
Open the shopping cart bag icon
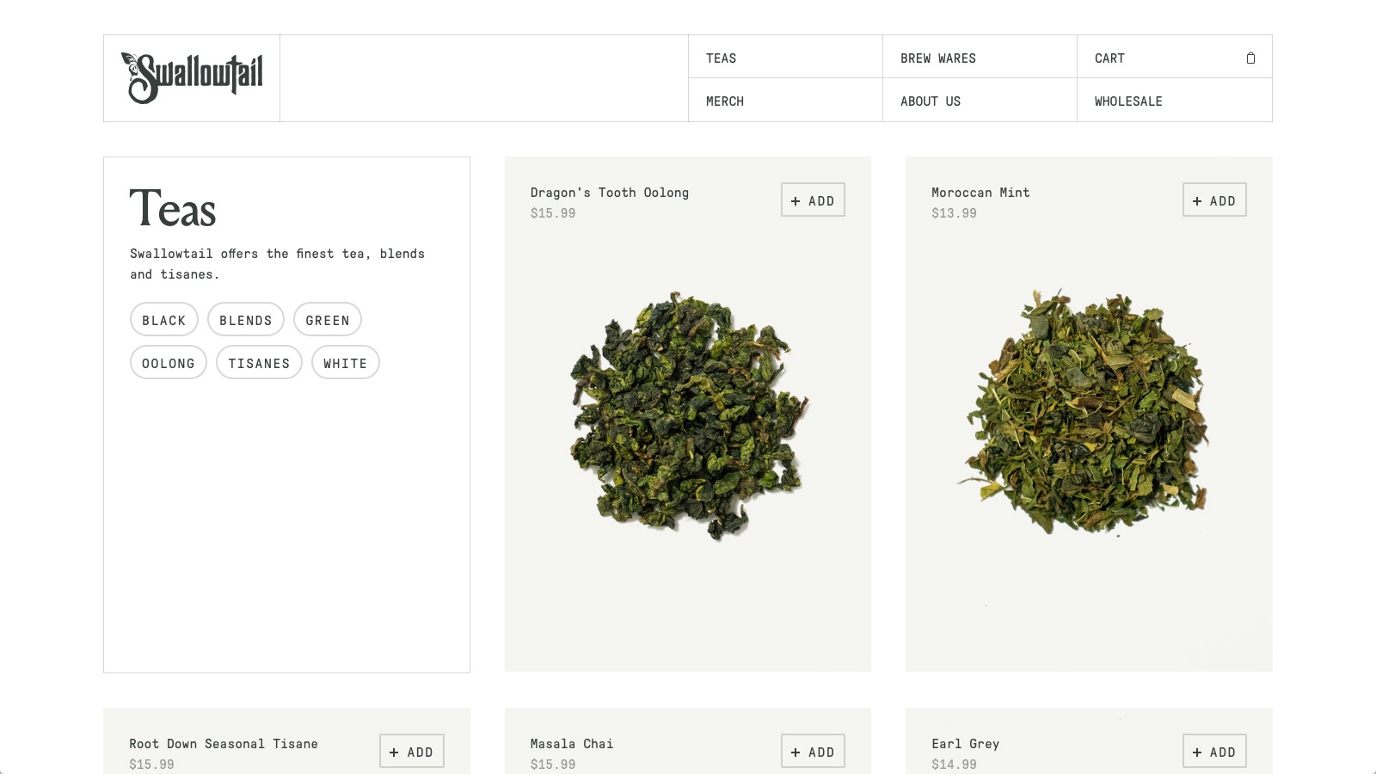(1250, 58)
